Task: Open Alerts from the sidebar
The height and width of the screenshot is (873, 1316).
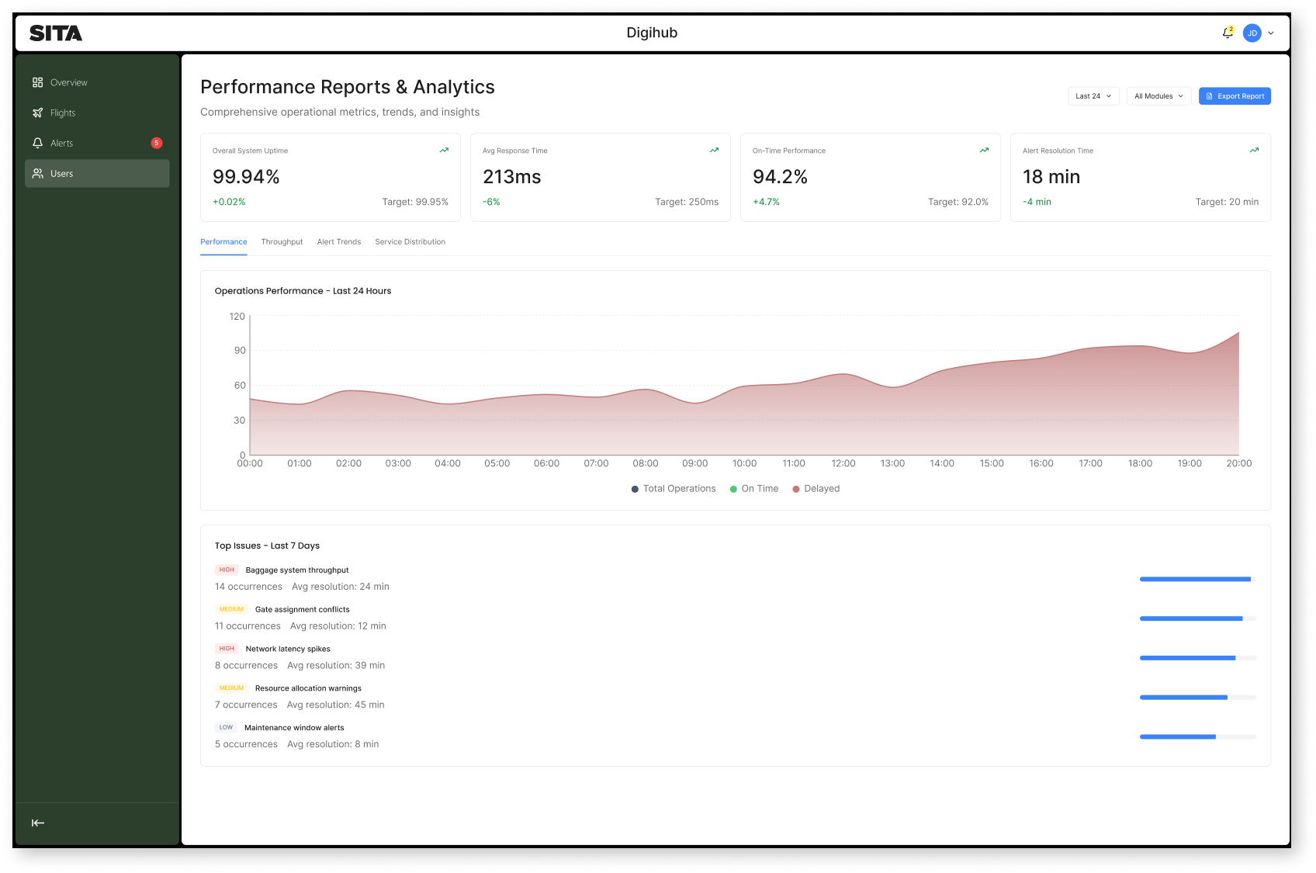Action: 62,143
